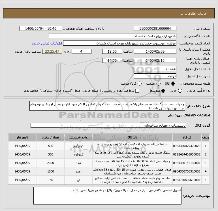Click the تاریخ نیاز column header
This screenshot has height=211, width=218.
[22, 137]
